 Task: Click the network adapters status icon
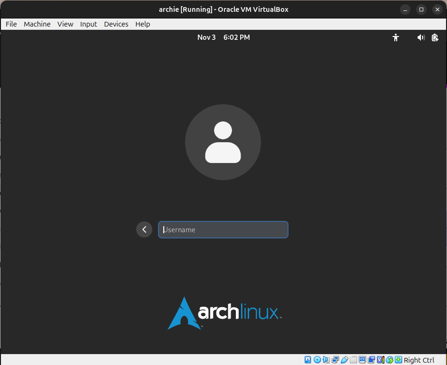click(x=335, y=360)
